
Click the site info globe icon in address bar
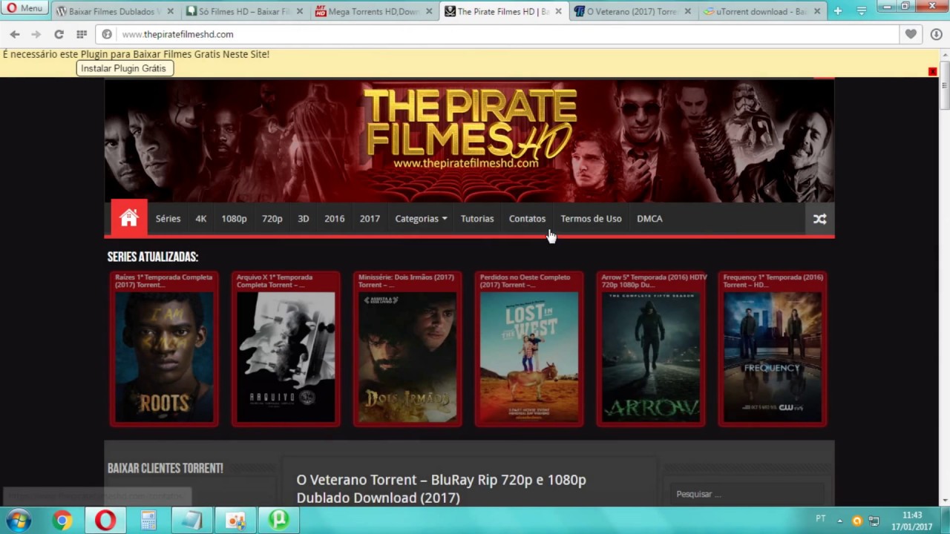pos(107,34)
